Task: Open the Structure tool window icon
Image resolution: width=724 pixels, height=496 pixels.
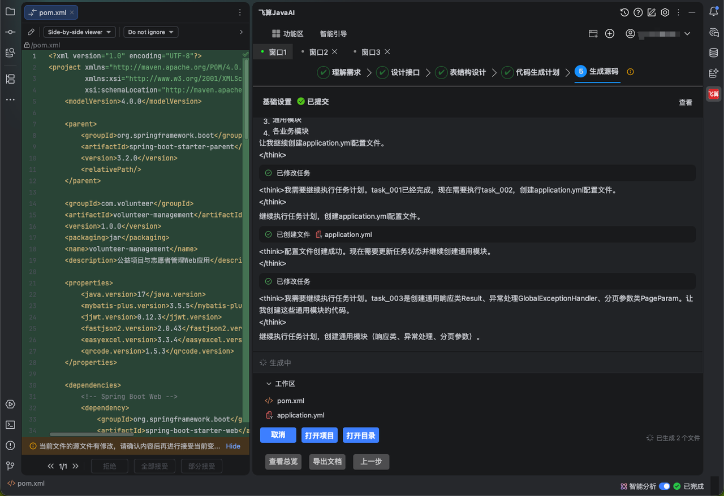Action: tap(10, 79)
